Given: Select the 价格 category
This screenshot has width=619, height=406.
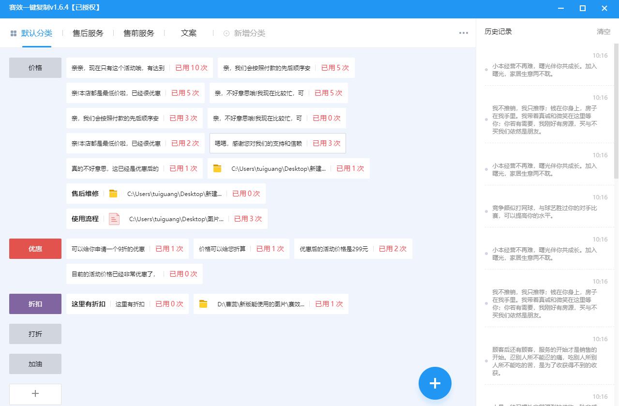Looking at the screenshot, I should click(x=35, y=68).
